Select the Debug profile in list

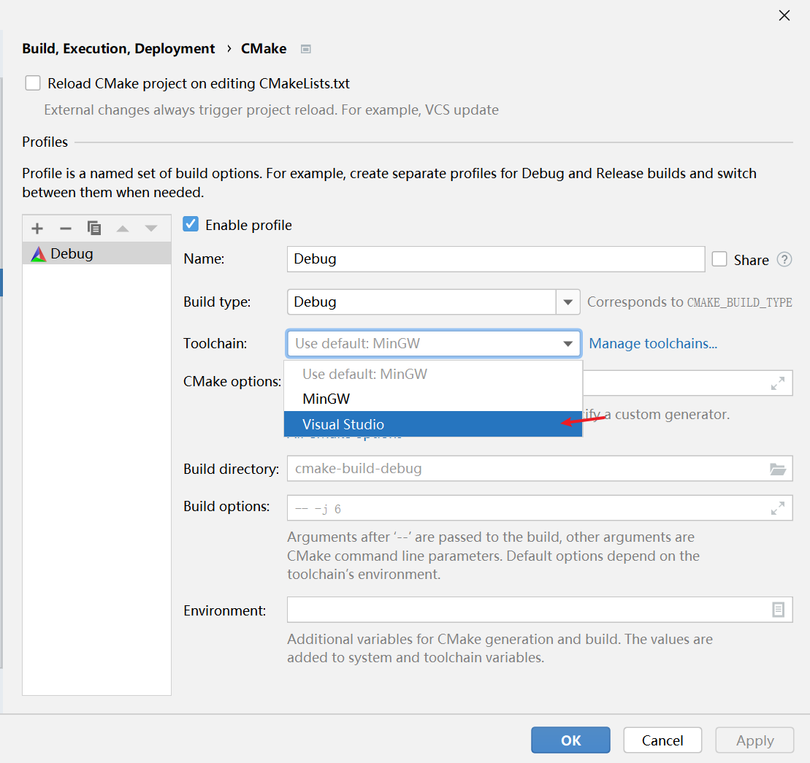tap(96, 254)
